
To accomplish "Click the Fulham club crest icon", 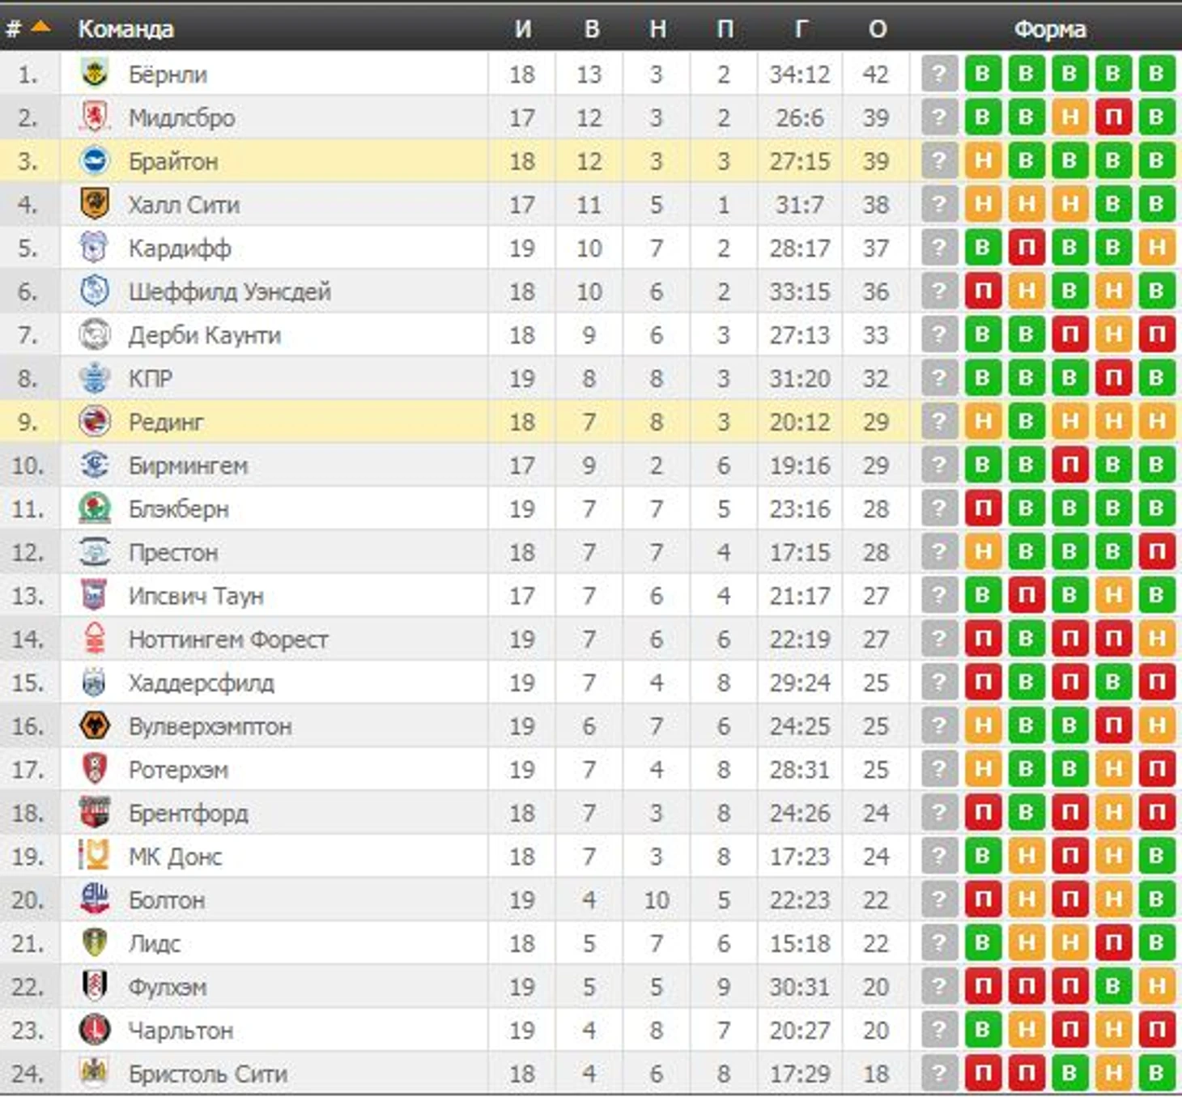I will pyautogui.click(x=95, y=987).
